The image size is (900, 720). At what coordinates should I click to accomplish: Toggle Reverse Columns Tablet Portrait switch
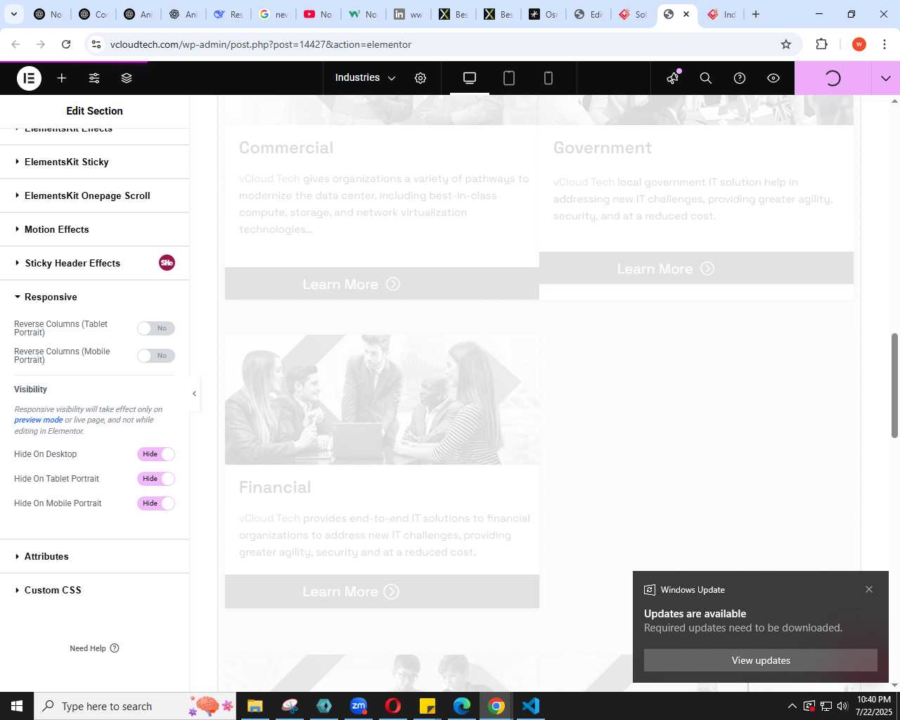(x=156, y=328)
